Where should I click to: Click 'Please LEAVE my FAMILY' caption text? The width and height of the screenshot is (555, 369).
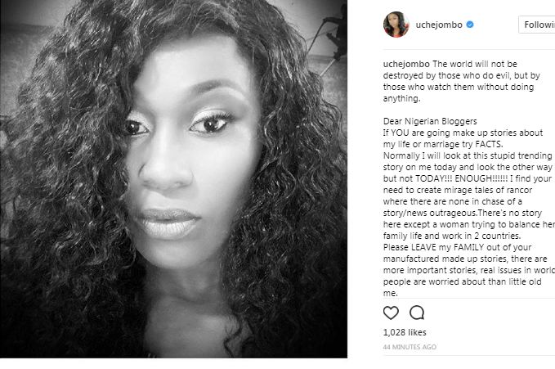tap(428, 247)
